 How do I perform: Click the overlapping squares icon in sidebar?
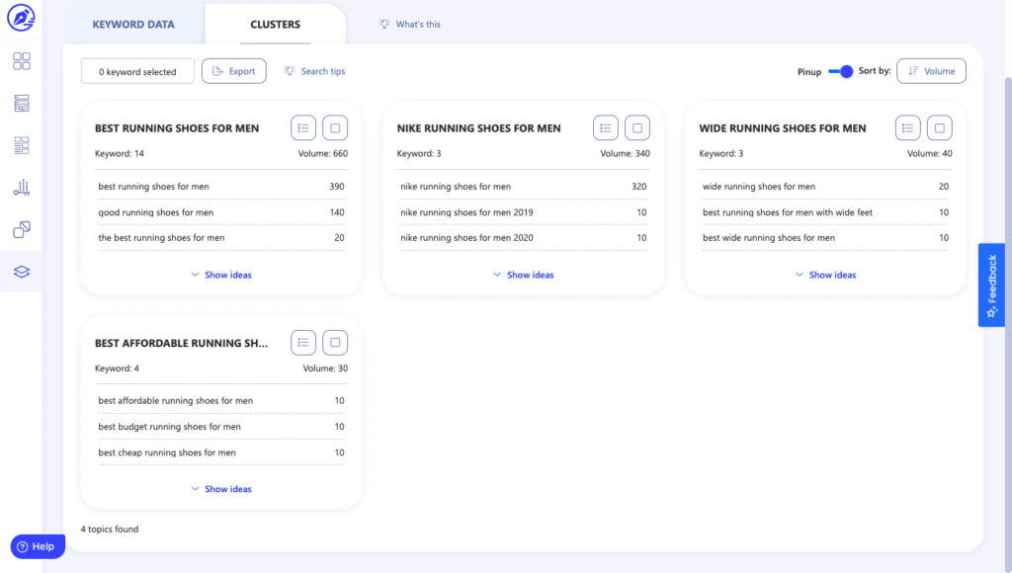pyautogui.click(x=22, y=229)
